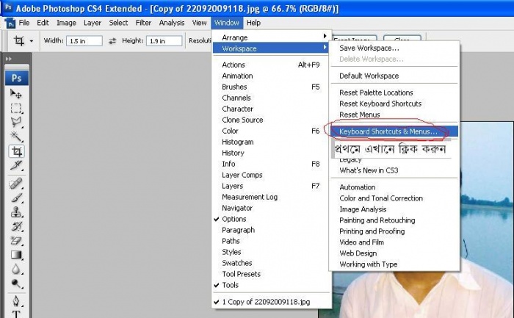The width and height of the screenshot is (514, 318).
Task: Click the Height input field
Action: 164,41
